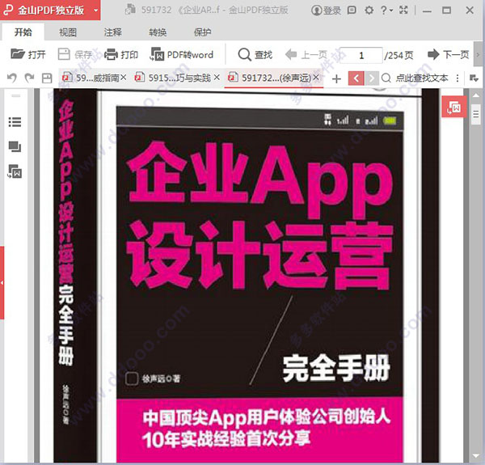Click the PDF转word convert button
The image size is (485, 465).
[x=182, y=55]
